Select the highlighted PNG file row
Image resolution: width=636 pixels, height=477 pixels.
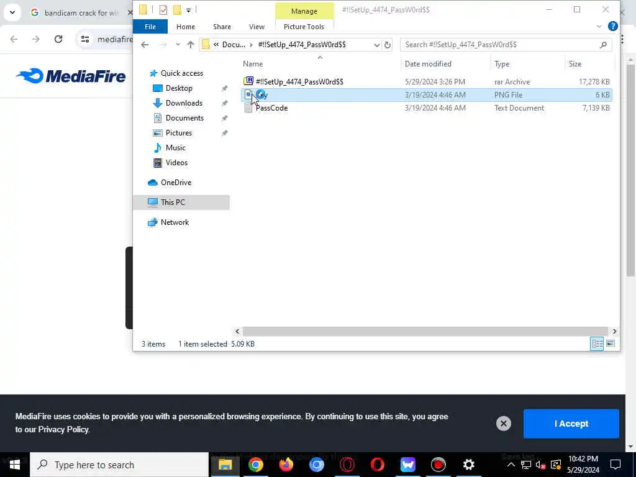click(426, 95)
